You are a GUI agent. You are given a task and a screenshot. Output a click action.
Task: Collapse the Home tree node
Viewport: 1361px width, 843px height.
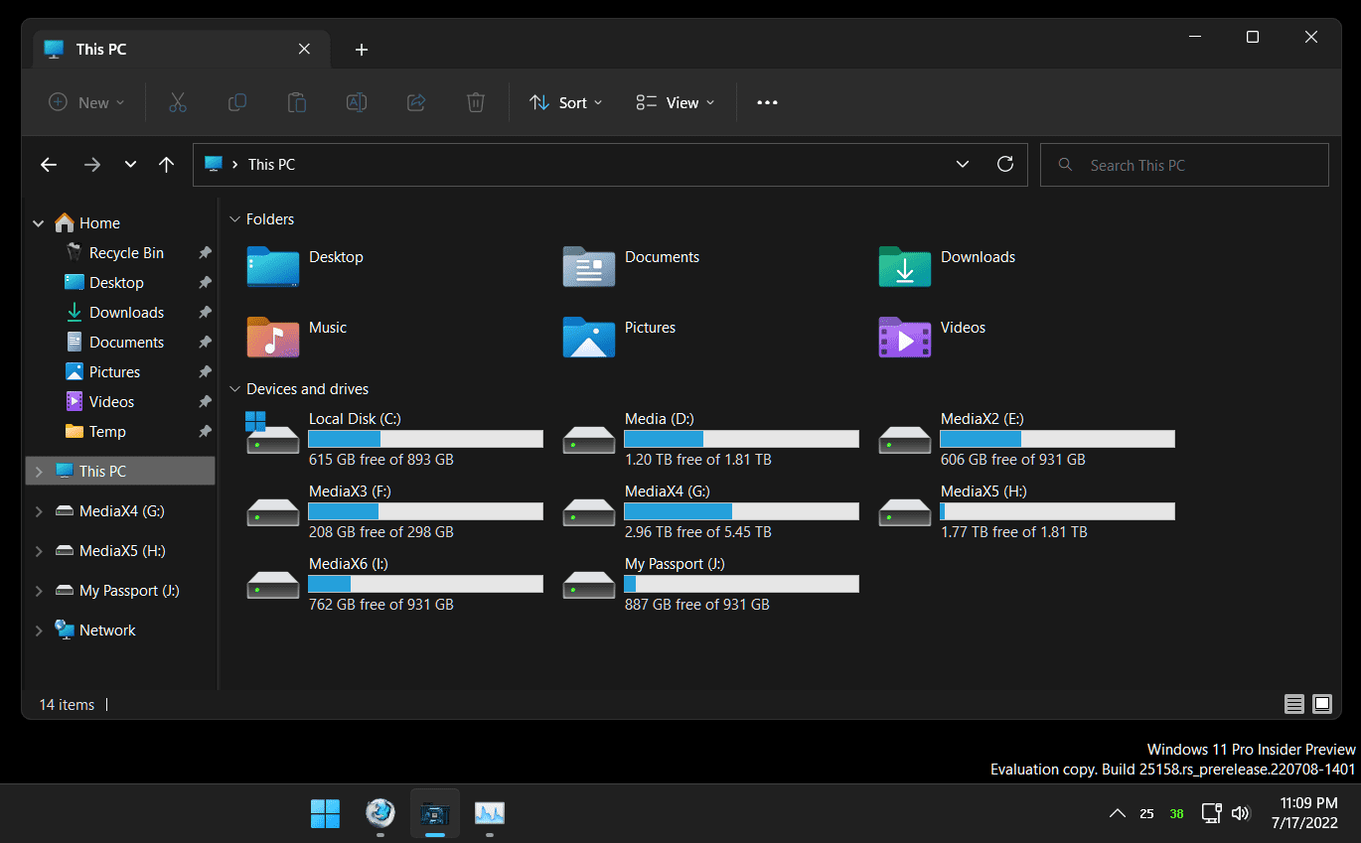click(x=39, y=223)
